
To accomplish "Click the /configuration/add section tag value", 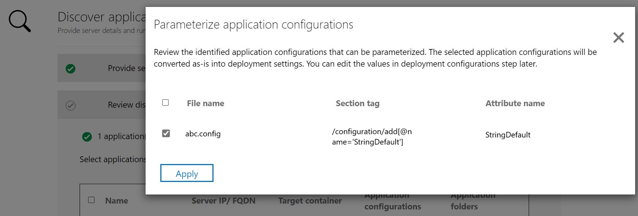I will (x=371, y=137).
